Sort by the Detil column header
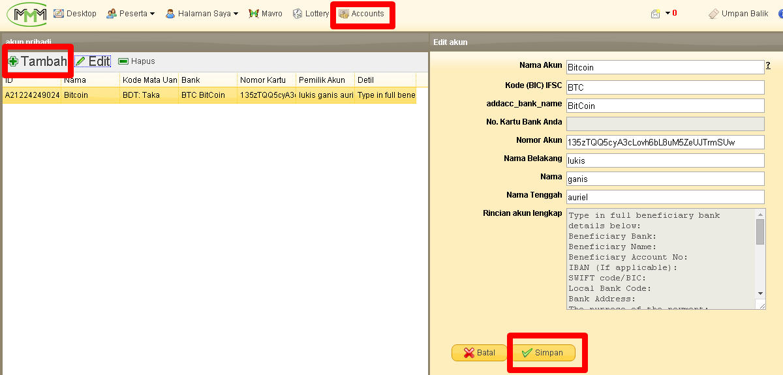This screenshot has height=375, width=783. coord(386,80)
